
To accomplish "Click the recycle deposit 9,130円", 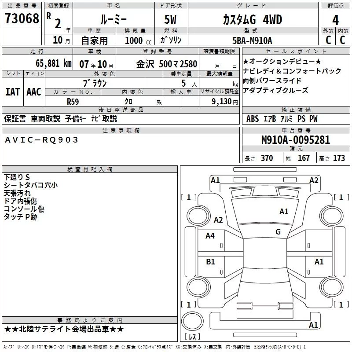I will (225, 102).
